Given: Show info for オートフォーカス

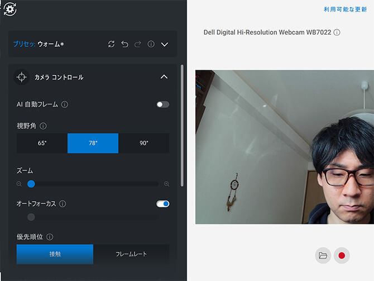Looking at the screenshot, I should (63, 204).
